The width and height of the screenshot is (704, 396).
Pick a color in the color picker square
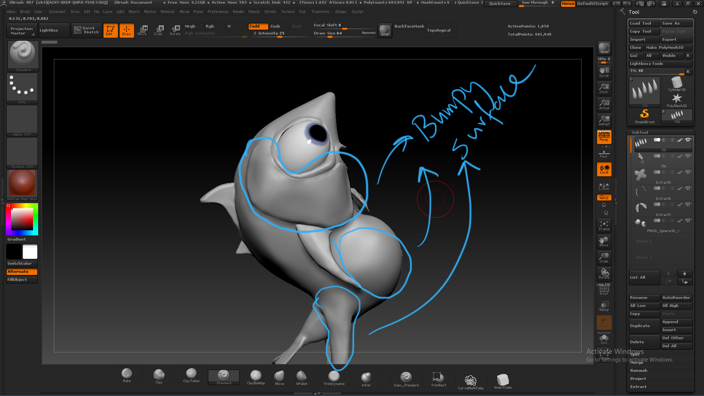(22, 219)
